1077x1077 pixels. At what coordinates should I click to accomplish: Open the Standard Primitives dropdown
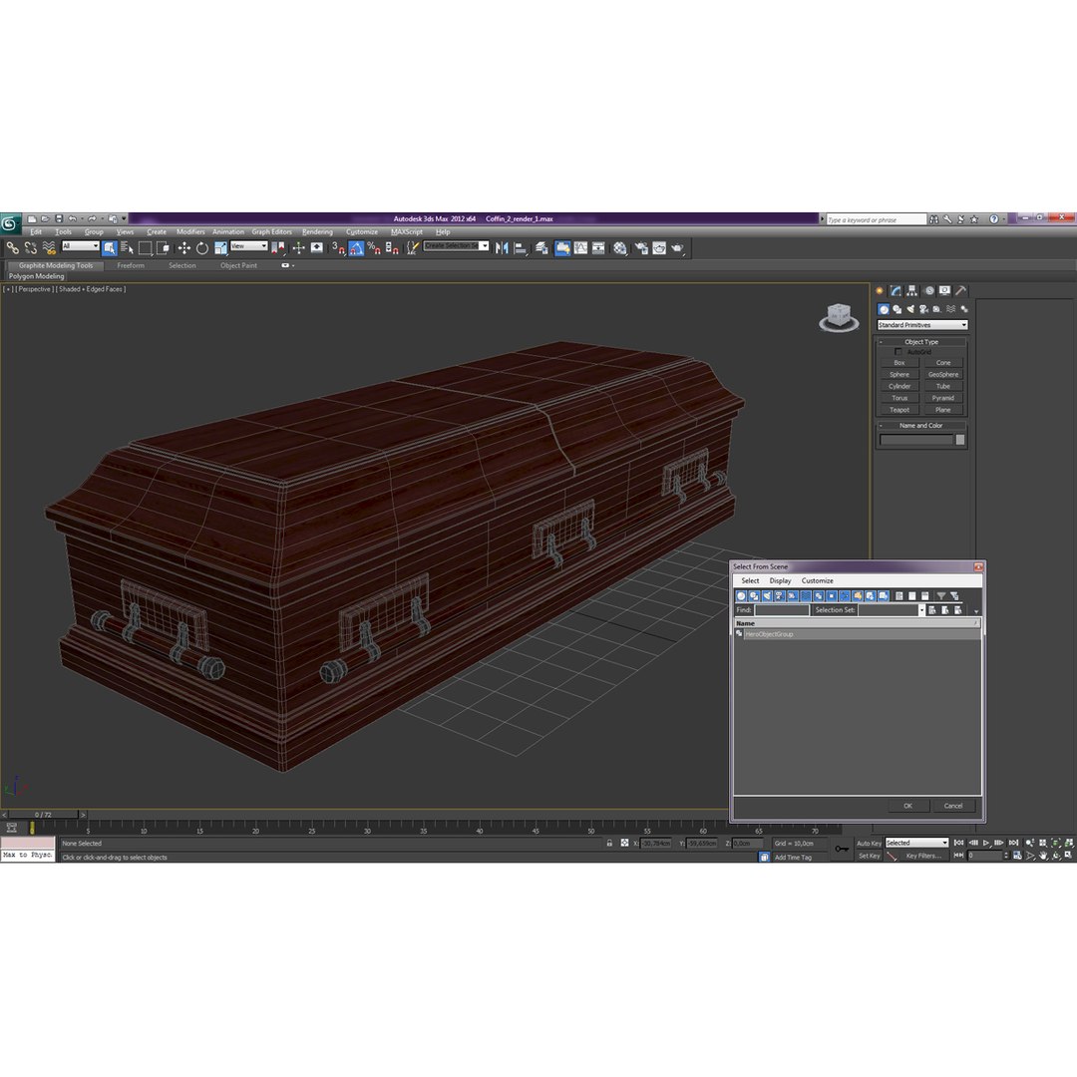click(922, 325)
